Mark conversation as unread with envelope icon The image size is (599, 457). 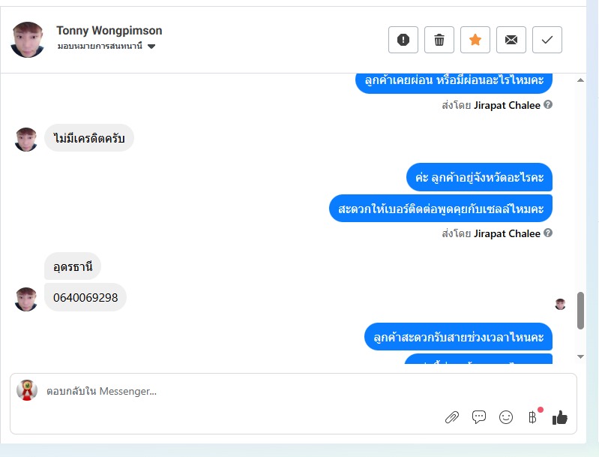click(511, 40)
